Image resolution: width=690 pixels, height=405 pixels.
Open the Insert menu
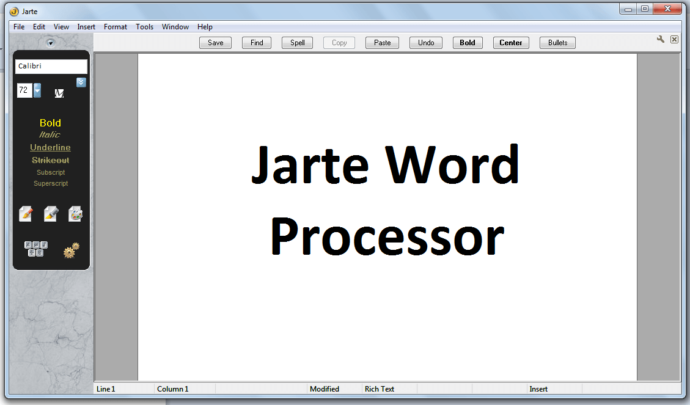pyautogui.click(x=86, y=27)
